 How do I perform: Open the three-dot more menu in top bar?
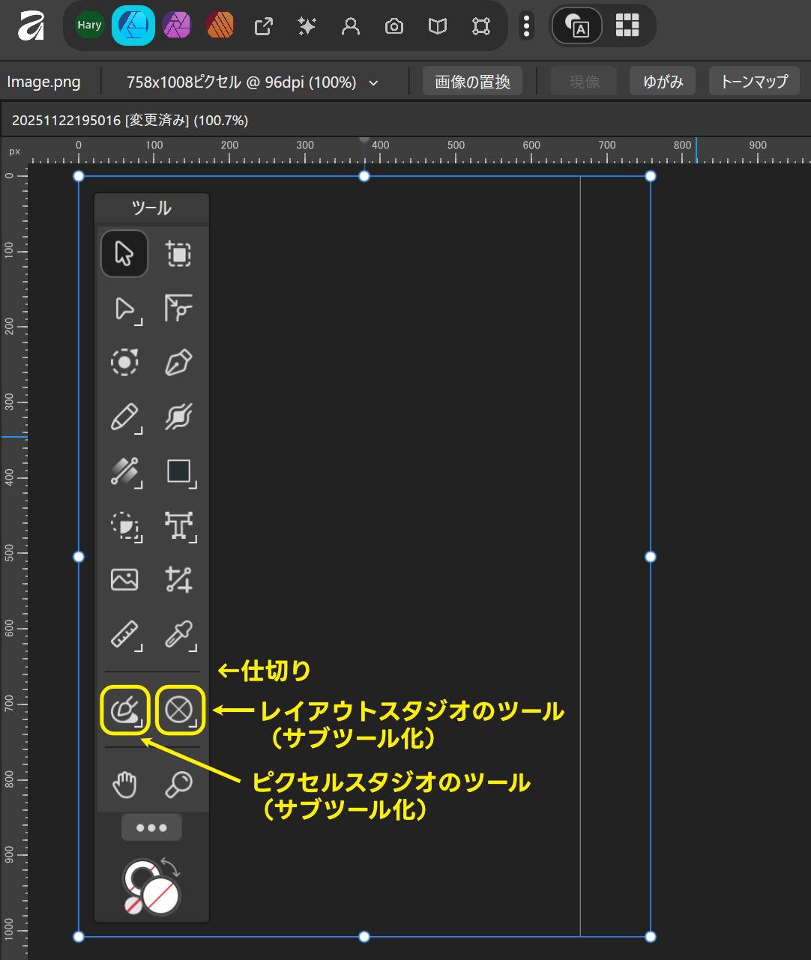coord(526,26)
